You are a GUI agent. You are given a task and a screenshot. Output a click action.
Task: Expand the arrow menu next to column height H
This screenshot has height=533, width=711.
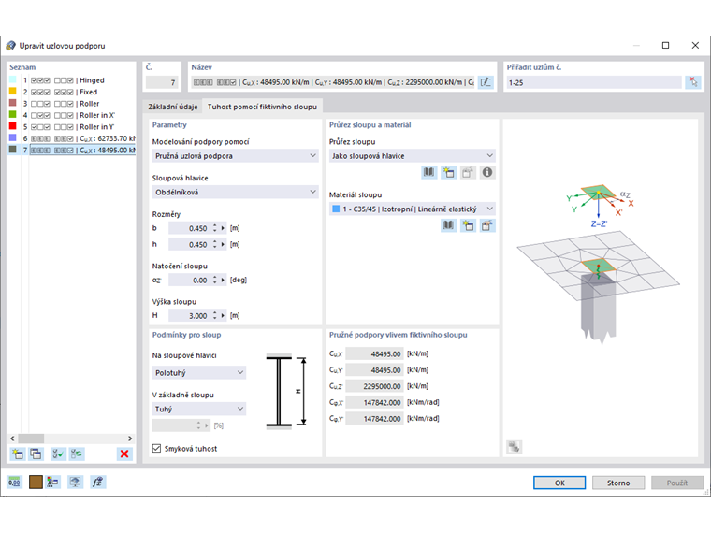click(x=223, y=316)
